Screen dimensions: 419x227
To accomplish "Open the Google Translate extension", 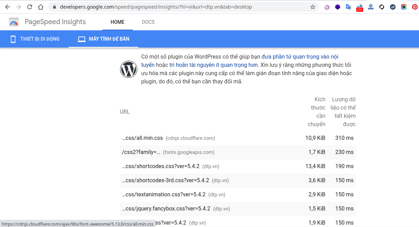I will pyautogui.click(x=349, y=7).
